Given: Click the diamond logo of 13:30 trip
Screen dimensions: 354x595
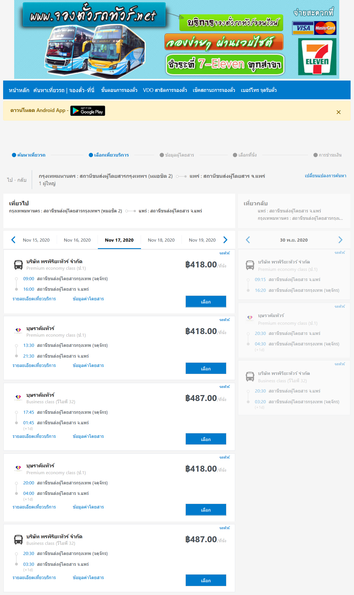Looking at the screenshot, I should click(x=18, y=330).
